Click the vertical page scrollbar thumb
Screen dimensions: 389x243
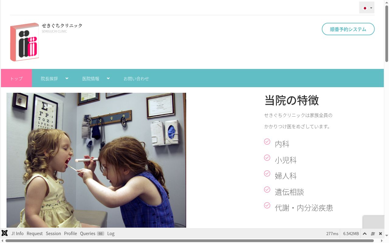[x=387, y=33]
